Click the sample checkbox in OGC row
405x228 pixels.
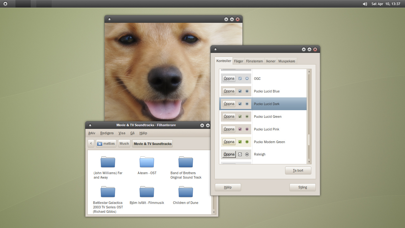point(240,78)
